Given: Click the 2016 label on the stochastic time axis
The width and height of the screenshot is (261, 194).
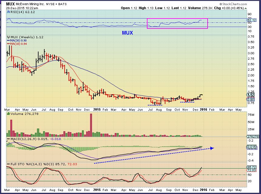Looking at the screenshot, I should tap(203, 190).
